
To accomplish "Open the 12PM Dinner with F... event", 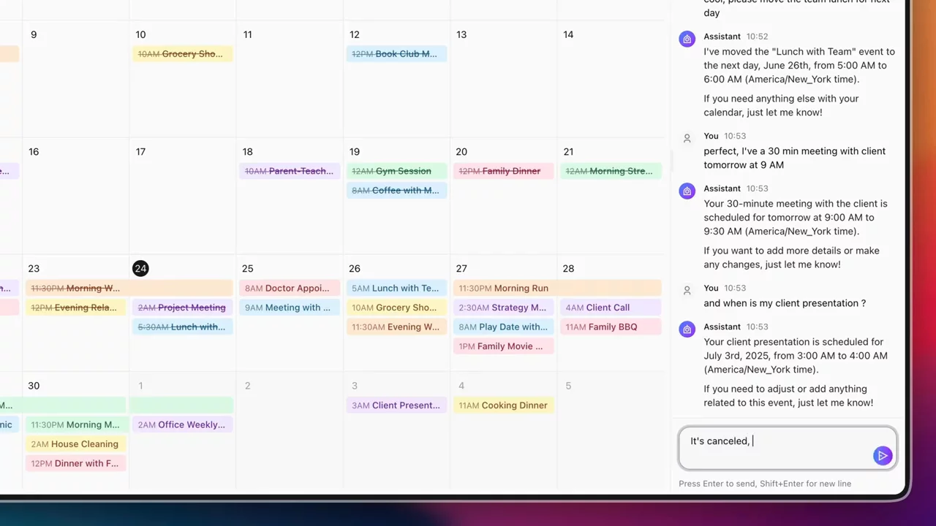I will [x=76, y=463].
